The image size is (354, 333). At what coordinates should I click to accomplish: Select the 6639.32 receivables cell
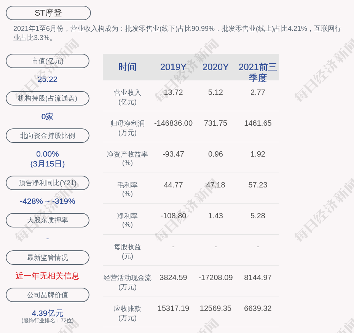pos(258,308)
